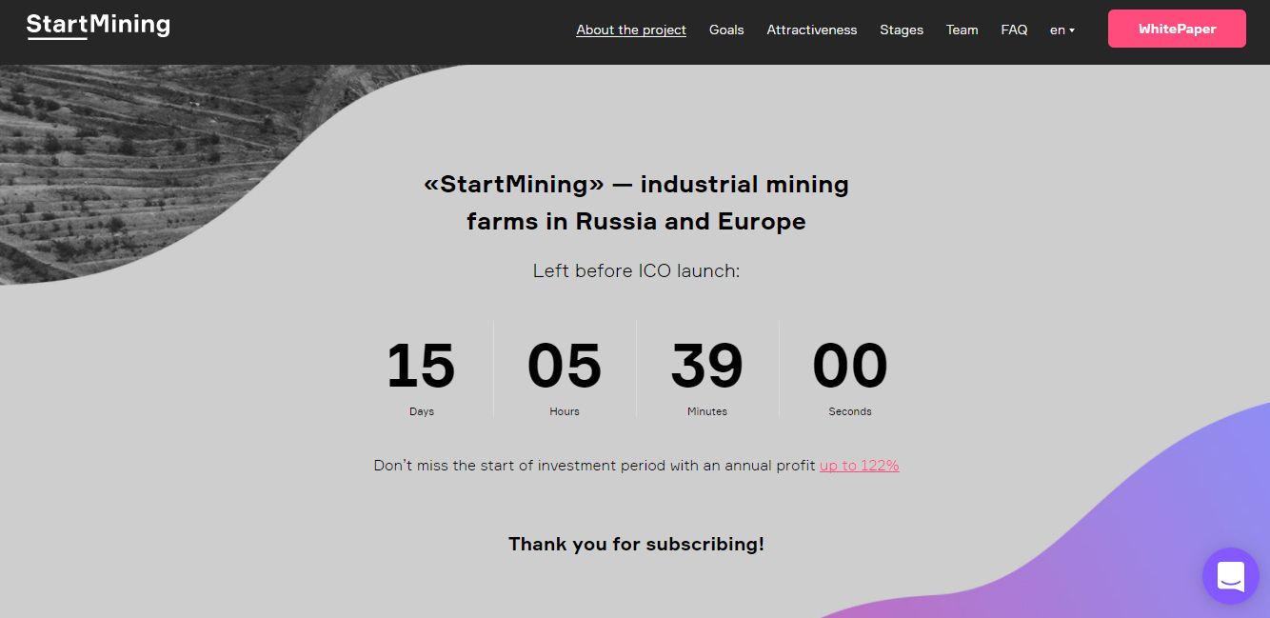Screen dimensions: 1270x618
Task: Jump to the Team section
Action: click(x=962, y=30)
